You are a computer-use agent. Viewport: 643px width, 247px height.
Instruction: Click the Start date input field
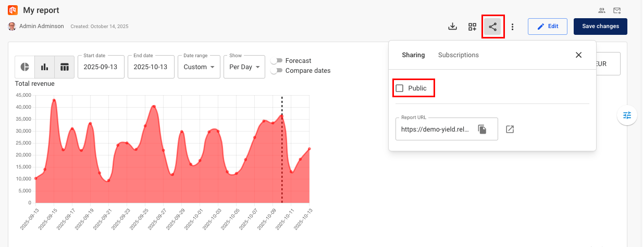101,67
